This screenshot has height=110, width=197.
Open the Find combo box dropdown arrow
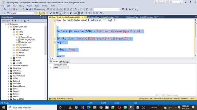point(119,9)
